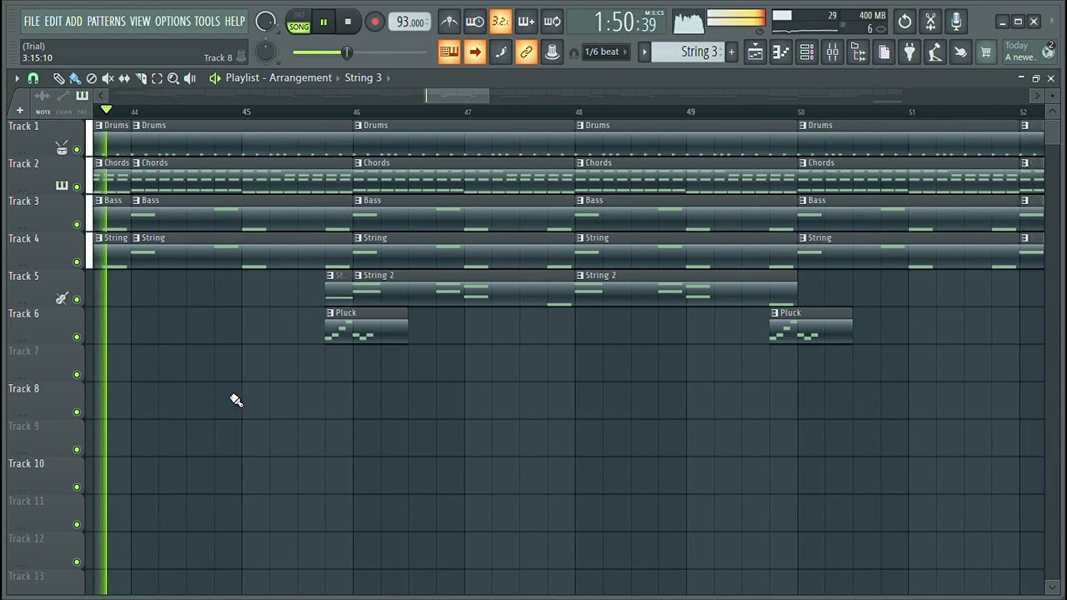1067x600 pixels.
Task: Open the content library cart icon
Action: [x=986, y=52]
